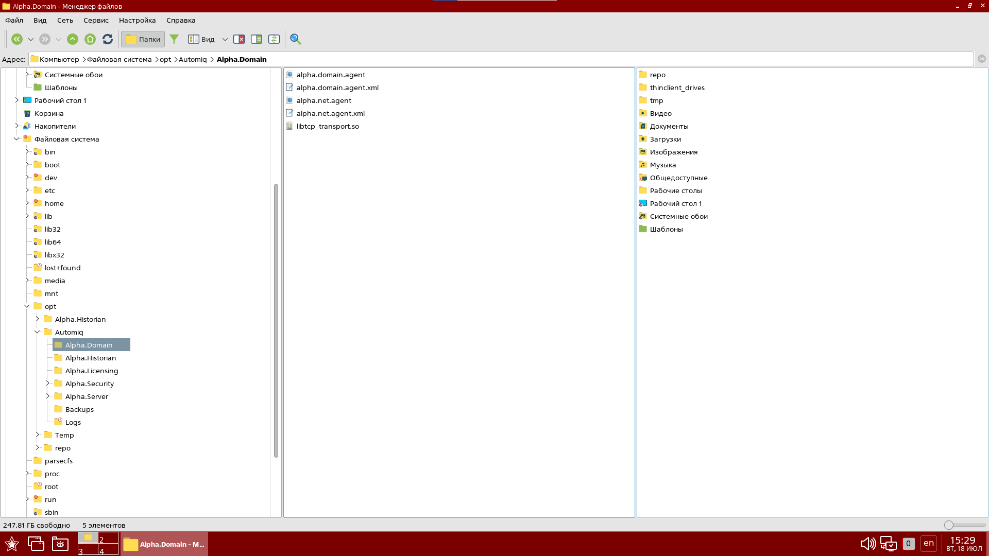Click the synchronize panels icon
989x556 pixels.
point(274,39)
